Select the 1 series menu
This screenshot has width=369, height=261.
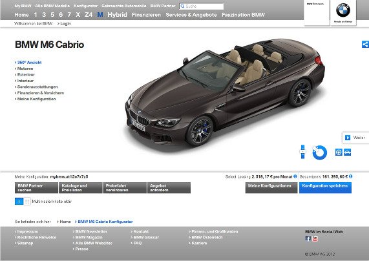[36, 15]
